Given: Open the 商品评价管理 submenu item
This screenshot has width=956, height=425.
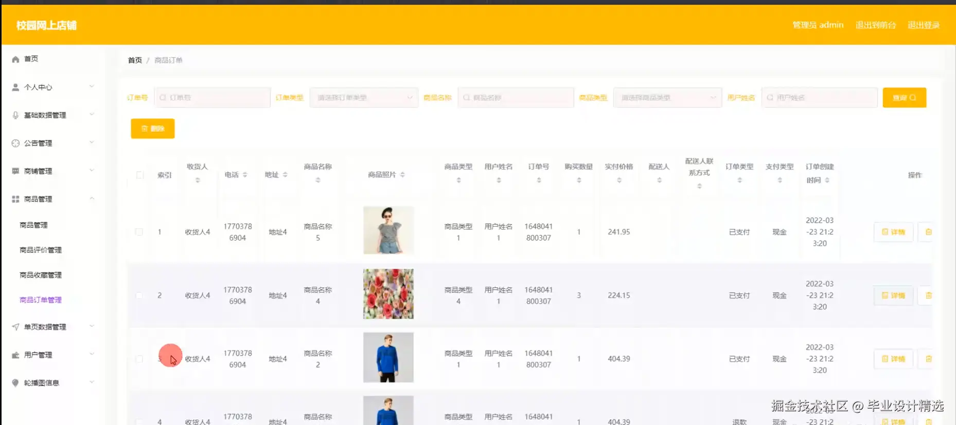Looking at the screenshot, I should pyautogui.click(x=41, y=250).
